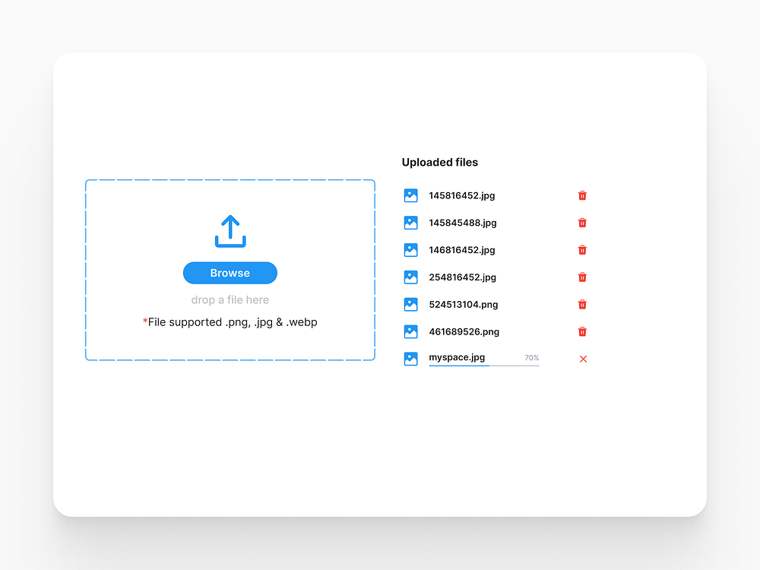This screenshot has width=760, height=570.
Task: Click the 70% upload progress indicator
Action: click(x=532, y=357)
